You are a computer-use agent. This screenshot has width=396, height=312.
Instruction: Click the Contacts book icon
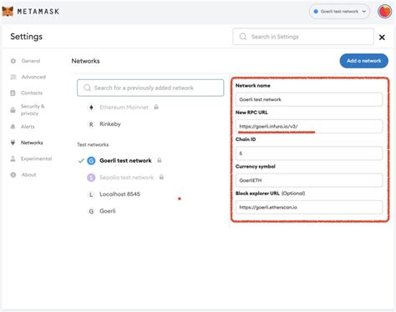(x=13, y=93)
